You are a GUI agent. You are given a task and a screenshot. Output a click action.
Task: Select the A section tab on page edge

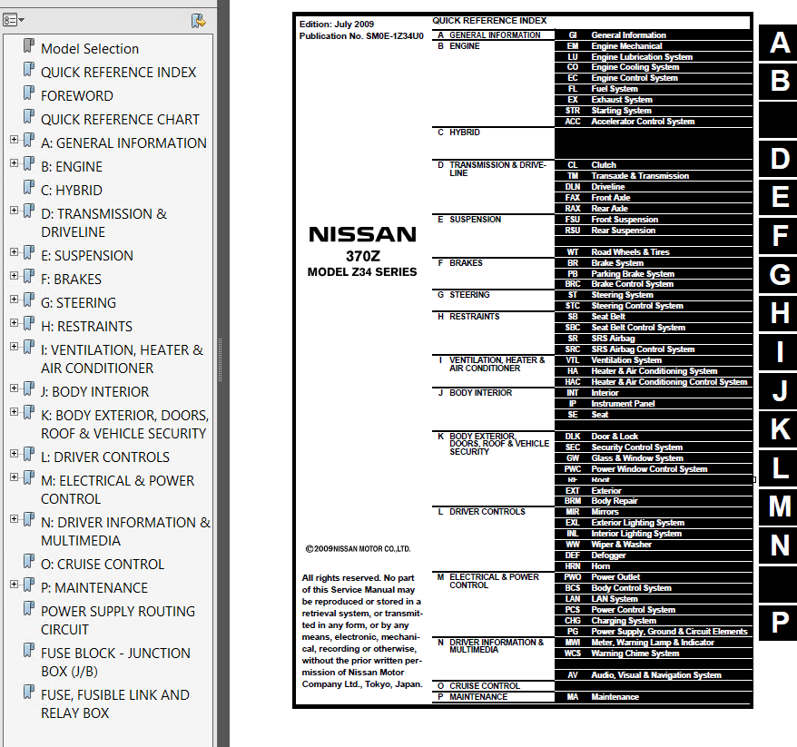(x=779, y=43)
